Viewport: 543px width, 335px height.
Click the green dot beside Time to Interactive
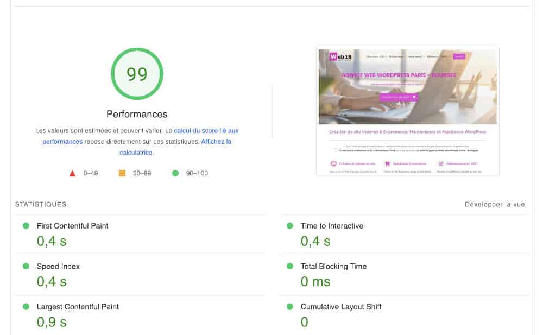[x=290, y=226]
